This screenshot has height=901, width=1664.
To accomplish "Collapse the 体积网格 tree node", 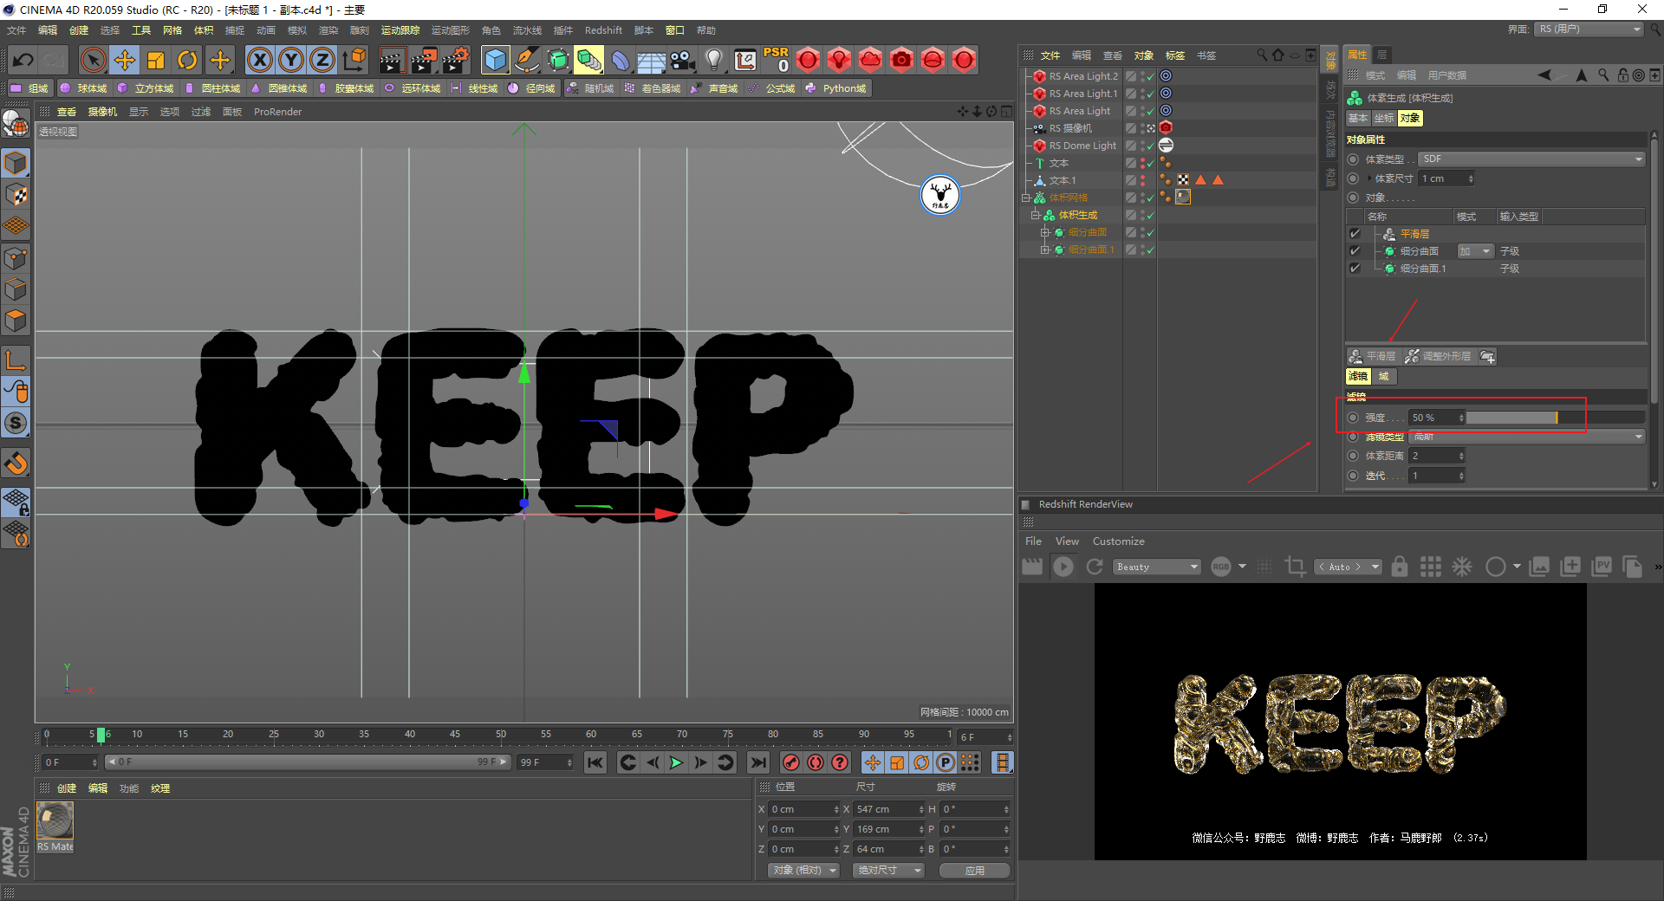I will tap(1026, 198).
